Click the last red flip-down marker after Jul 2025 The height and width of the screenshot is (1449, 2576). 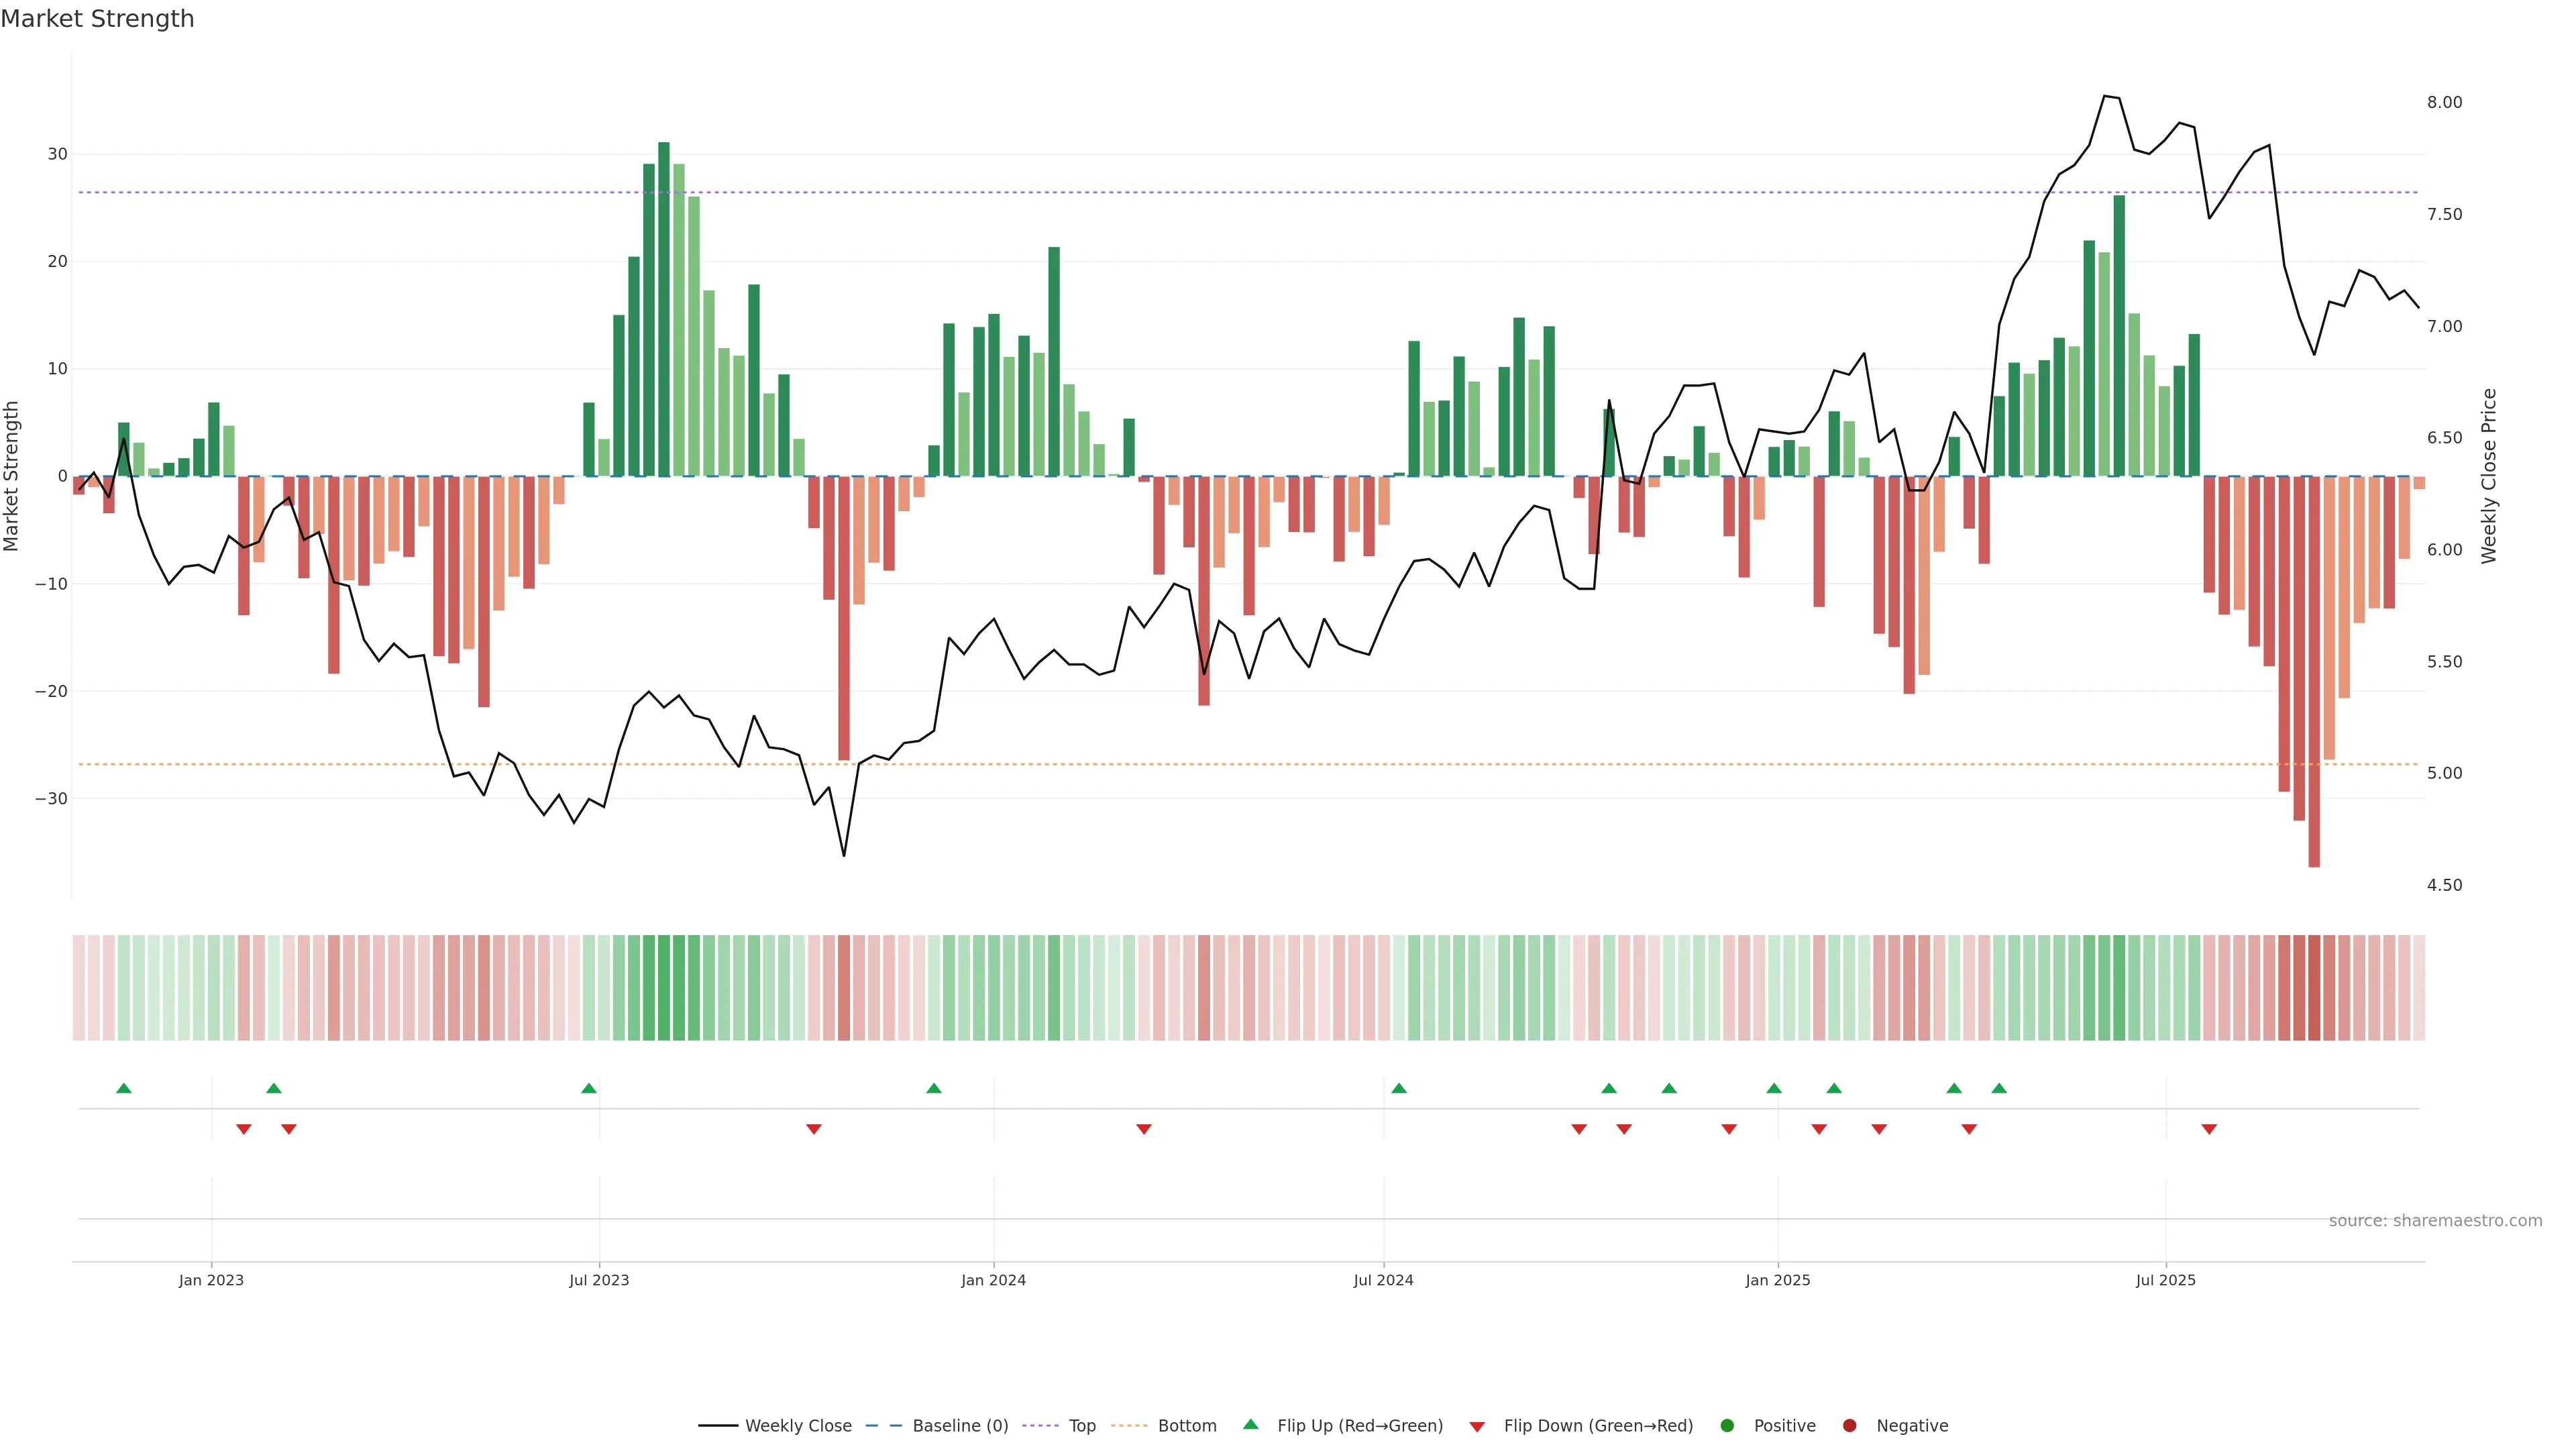tap(2209, 1129)
